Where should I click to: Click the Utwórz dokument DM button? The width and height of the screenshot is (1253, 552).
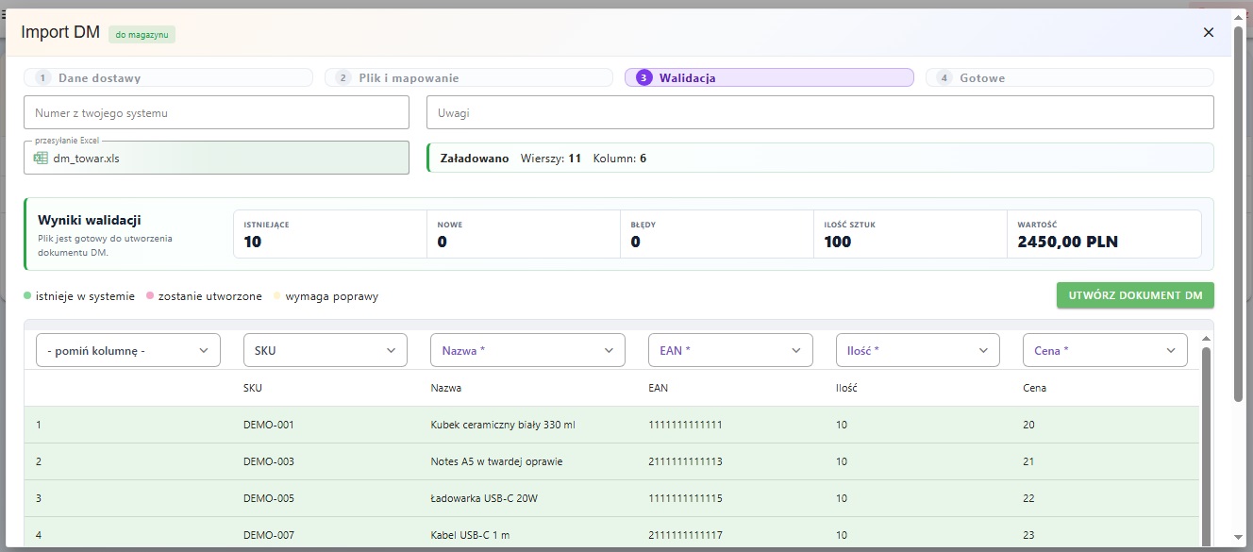coord(1135,295)
